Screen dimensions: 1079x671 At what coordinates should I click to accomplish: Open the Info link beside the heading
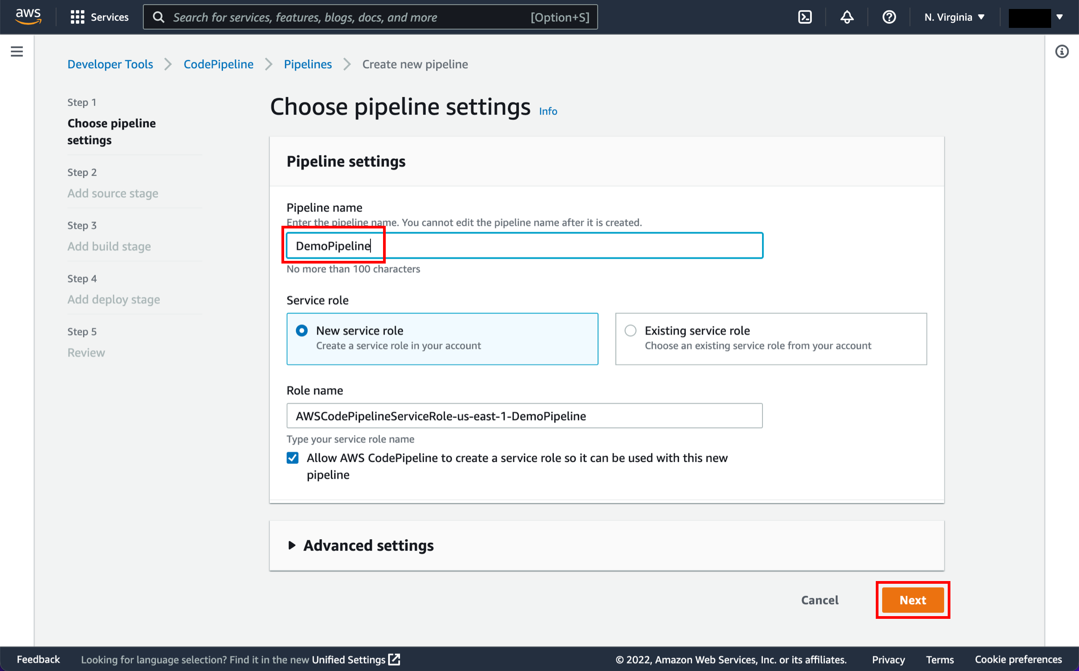pyautogui.click(x=548, y=111)
